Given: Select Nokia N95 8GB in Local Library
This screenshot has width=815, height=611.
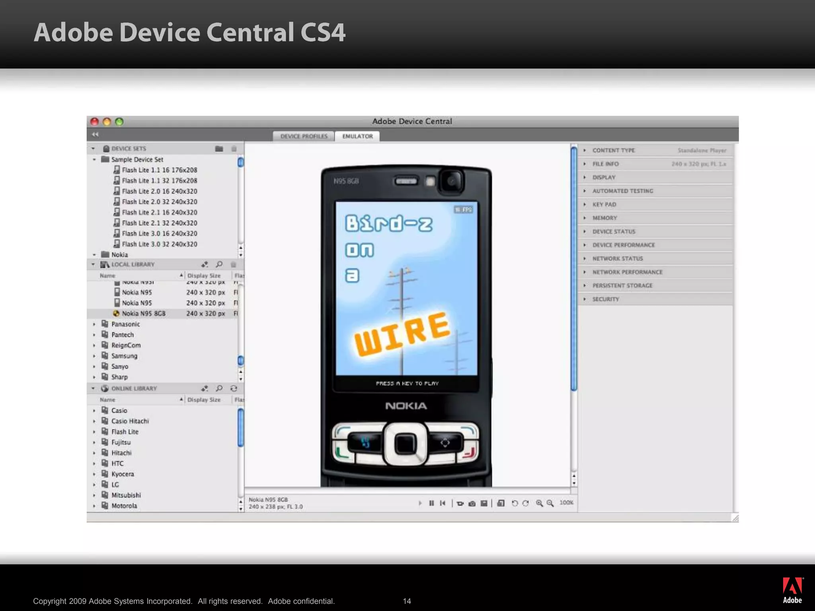Looking at the screenshot, I should [x=162, y=313].
